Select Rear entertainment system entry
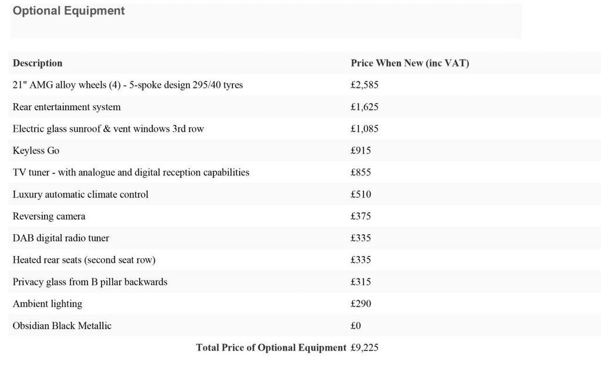 pos(67,107)
